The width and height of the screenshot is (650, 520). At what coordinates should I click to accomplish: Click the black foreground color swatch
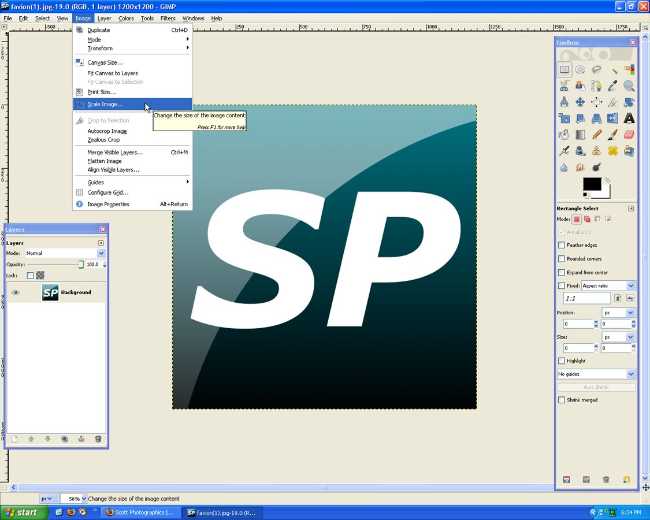coord(592,184)
